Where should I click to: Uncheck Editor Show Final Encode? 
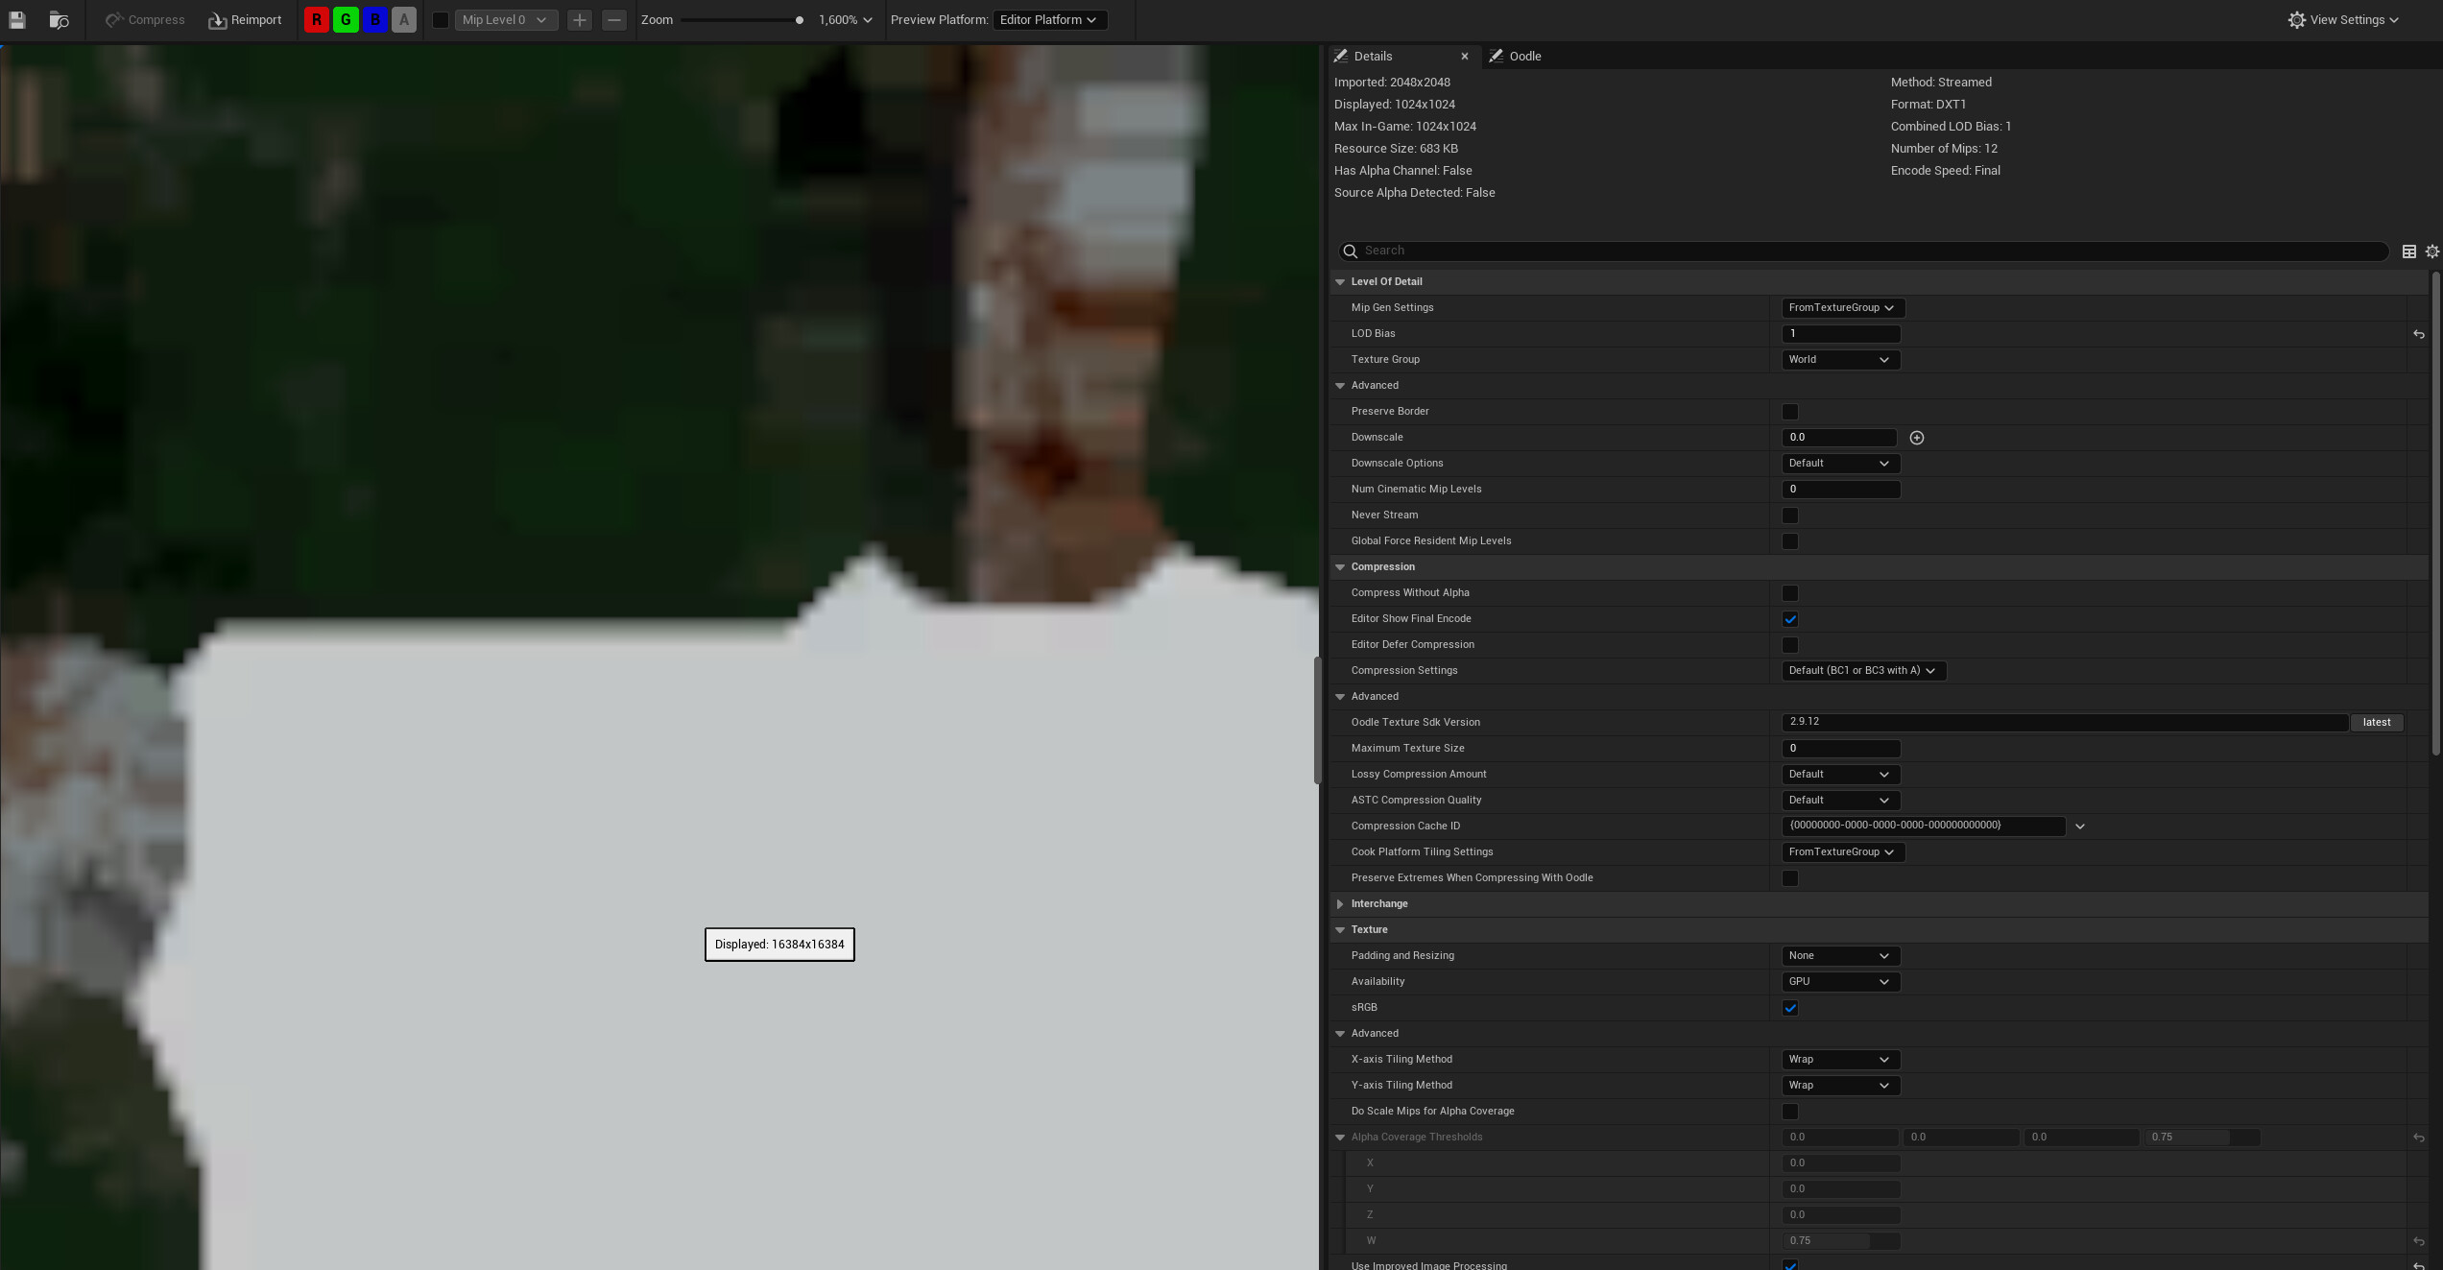point(1790,619)
